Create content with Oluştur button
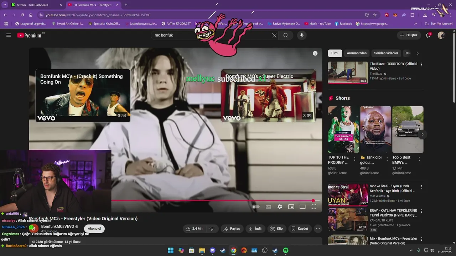 pyautogui.click(x=409, y=35)
